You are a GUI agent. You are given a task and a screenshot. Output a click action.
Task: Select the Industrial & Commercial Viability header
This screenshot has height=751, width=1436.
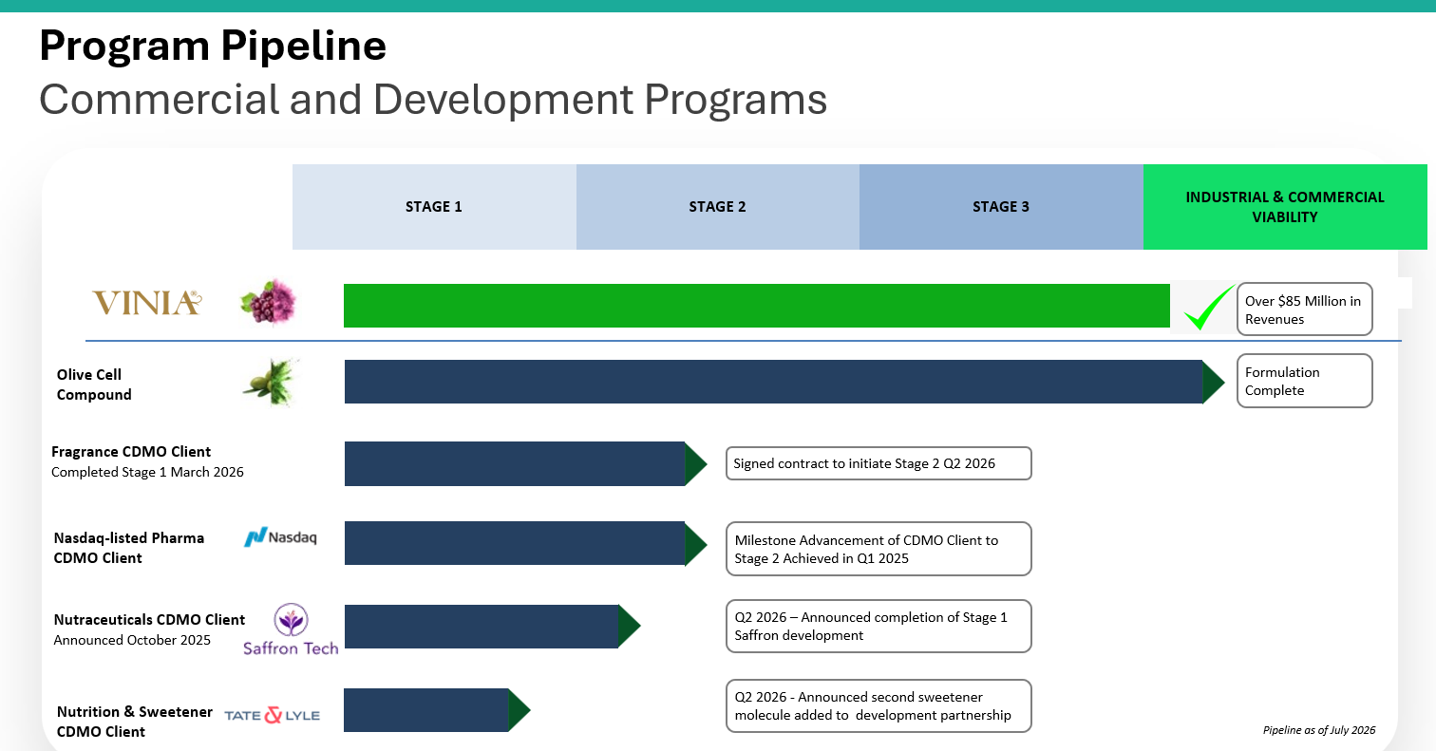(1285, 207)
